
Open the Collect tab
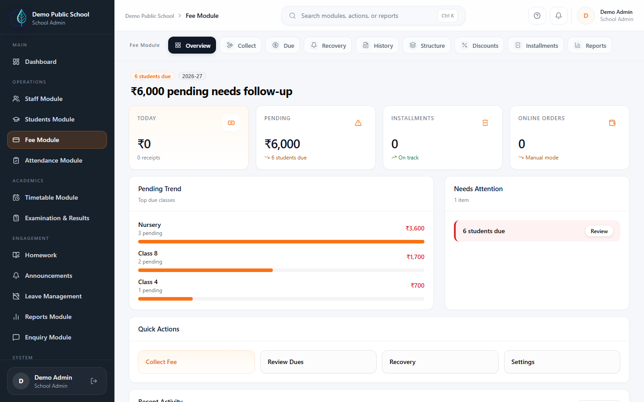pos(241,45)
